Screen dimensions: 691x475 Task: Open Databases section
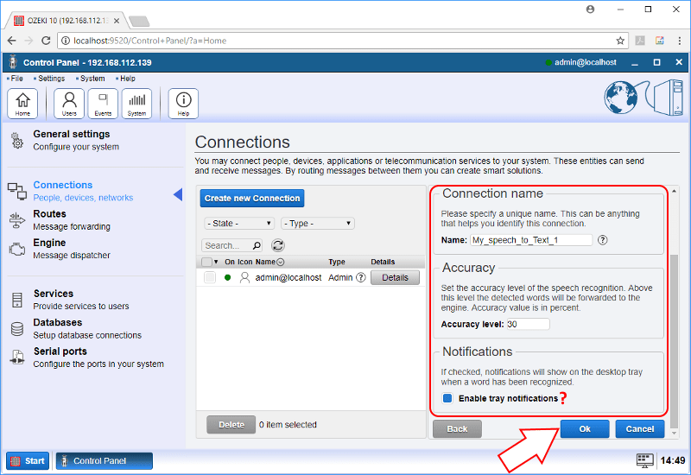point(87,329)
